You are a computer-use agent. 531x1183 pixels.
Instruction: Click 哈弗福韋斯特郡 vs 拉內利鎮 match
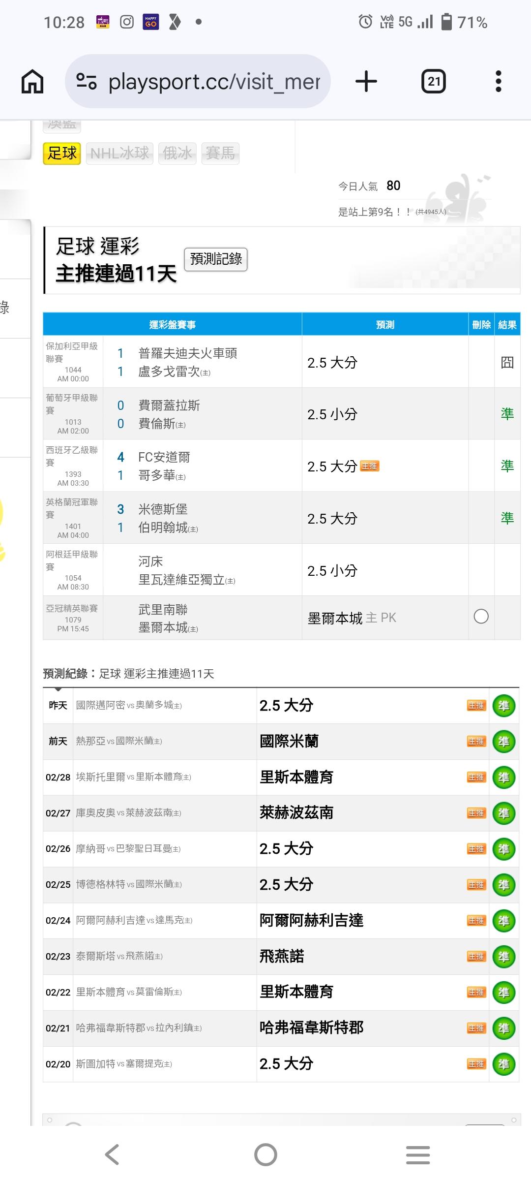coord(139,1028)
